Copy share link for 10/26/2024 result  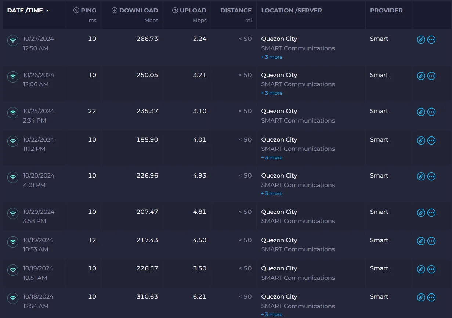(x=421, y=76)
